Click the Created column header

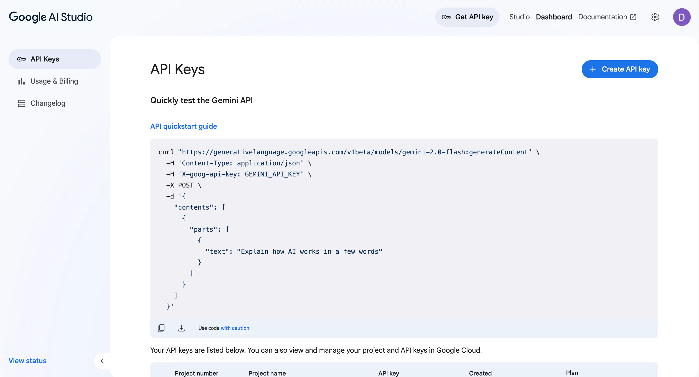click(x=480, y=373)
